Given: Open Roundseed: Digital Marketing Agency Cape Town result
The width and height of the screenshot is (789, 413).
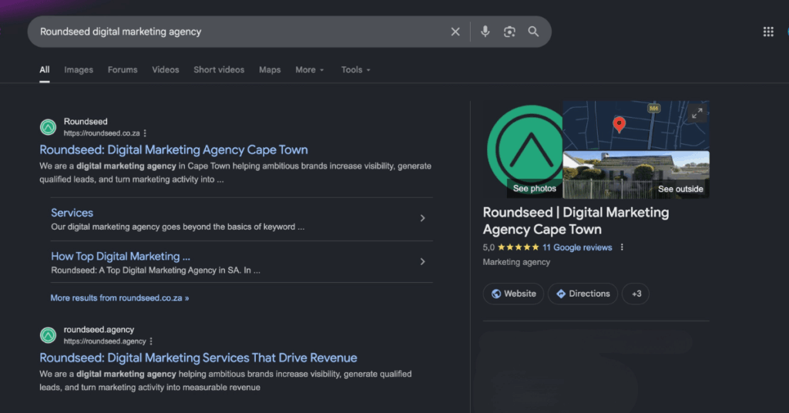Looking at the screenshot, I should tap(173, 150).
